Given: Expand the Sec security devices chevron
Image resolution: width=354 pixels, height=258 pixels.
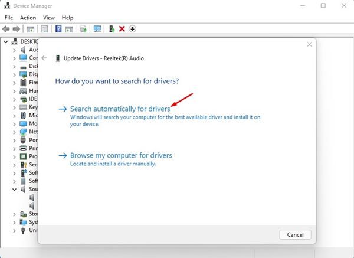Looking at the screenshot, I should tap(14, 165).
